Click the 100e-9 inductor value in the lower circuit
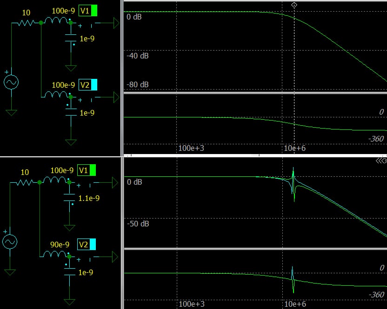The width and height of the screenshot is (387, 309). click(x=62, y=170)
